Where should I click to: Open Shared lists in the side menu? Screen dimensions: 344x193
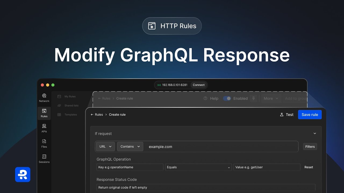[x=71, y=106]
